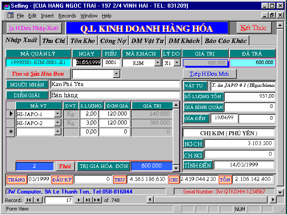Image resolution: width=287 pixels, height=215 pixels.
Task: Click the Tiếp H Đơn Mới button
Action: pyautogui.click(x=209, y=74)
